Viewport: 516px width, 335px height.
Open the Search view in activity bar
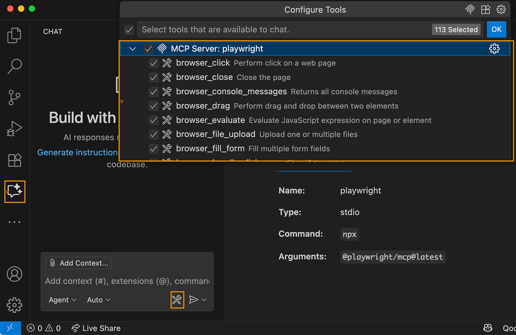click(15, 66)
